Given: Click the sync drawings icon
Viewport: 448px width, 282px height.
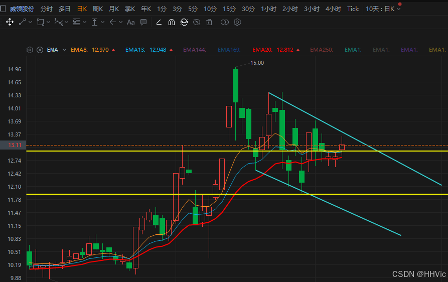Looking at the screenshot, I should click(x=184, y=22).
